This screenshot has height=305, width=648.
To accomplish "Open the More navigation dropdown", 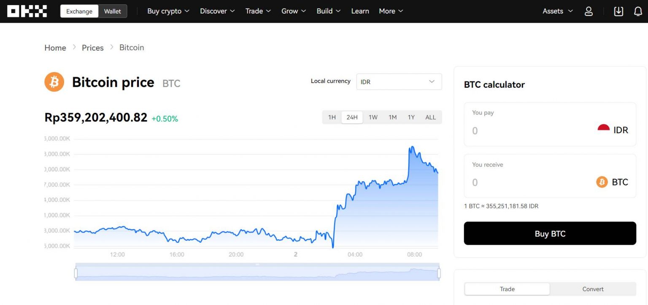I will click(390, 11).
